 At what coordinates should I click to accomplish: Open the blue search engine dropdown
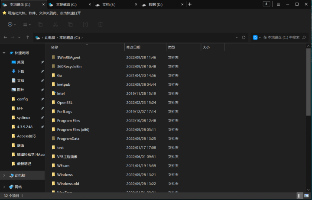(x=257, y=37)
